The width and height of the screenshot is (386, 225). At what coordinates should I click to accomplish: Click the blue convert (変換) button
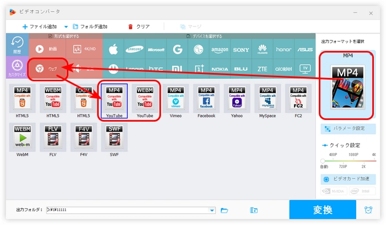pos(323,210)
